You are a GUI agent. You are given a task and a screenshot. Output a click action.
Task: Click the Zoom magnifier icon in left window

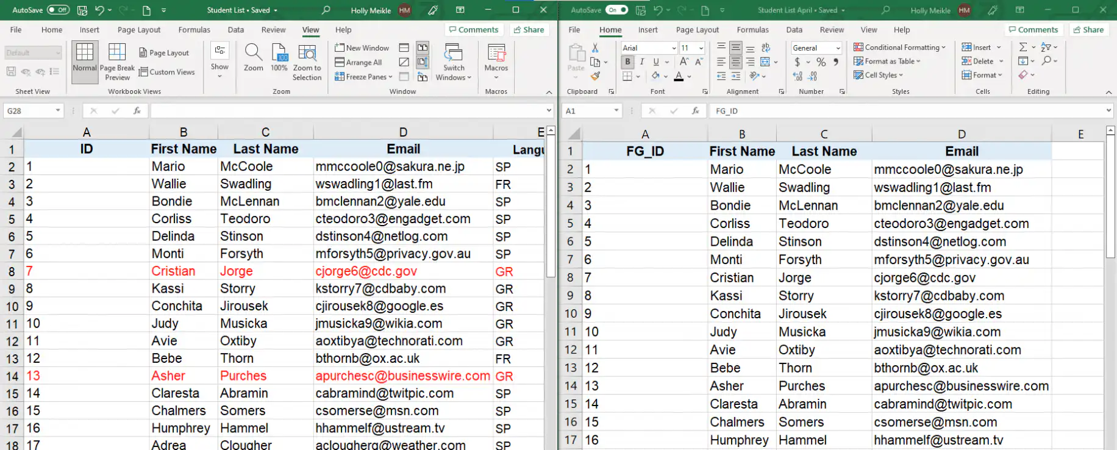[253, 53]
